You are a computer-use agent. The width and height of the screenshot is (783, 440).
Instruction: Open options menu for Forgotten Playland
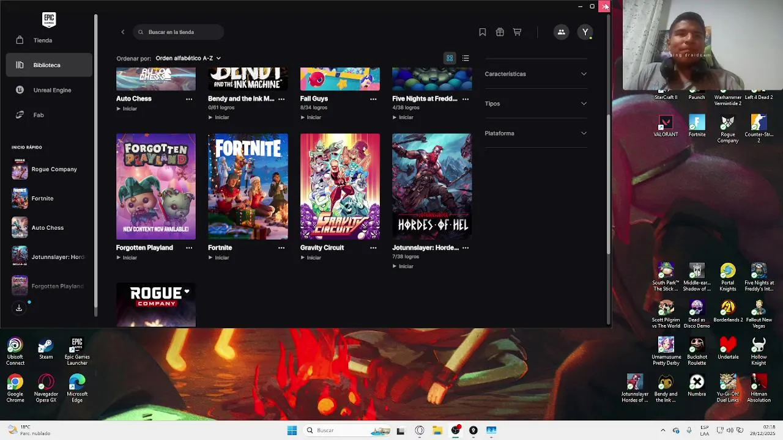tap(189, 248)
